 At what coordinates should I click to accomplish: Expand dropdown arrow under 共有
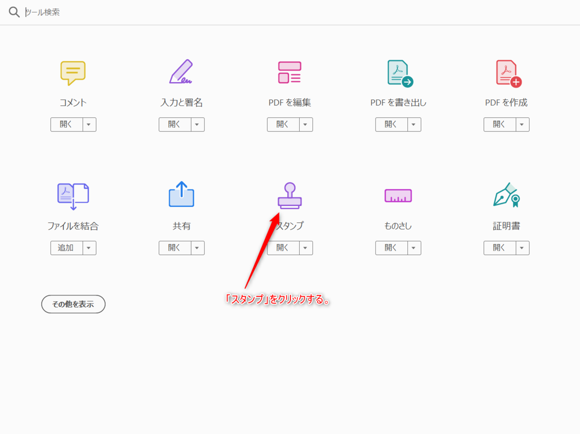[198, 248]
